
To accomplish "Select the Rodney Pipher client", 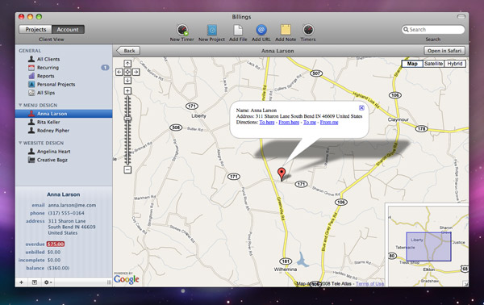I will coord(64,130).
